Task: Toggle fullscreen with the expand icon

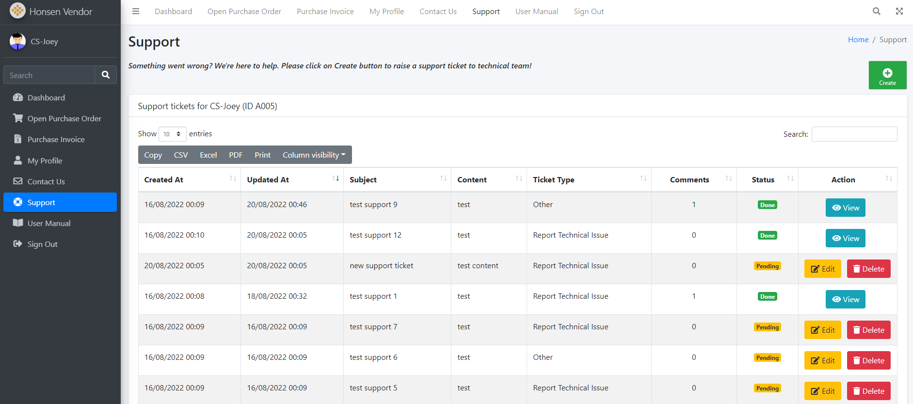Action: coord(899,11)
